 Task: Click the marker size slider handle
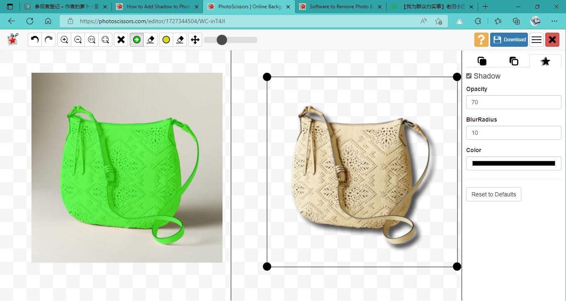point(222,40)
